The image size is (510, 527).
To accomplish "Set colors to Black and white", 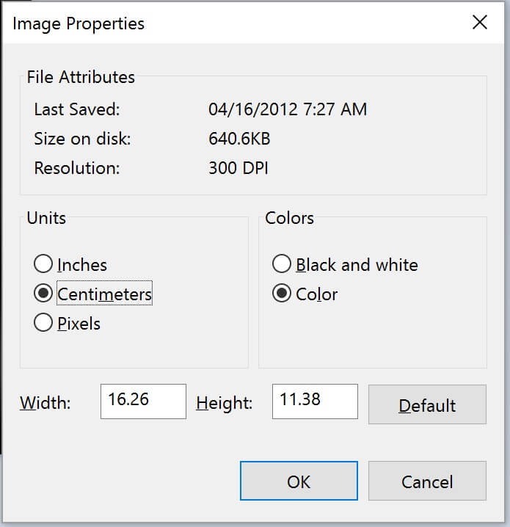I will pyautogui.click(x=281, y=265).
